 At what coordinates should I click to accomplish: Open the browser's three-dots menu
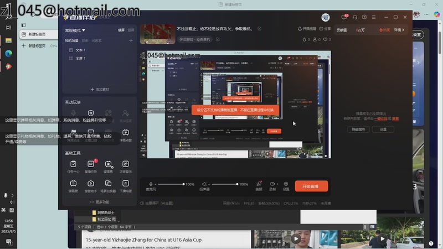[x=426, y=14]
